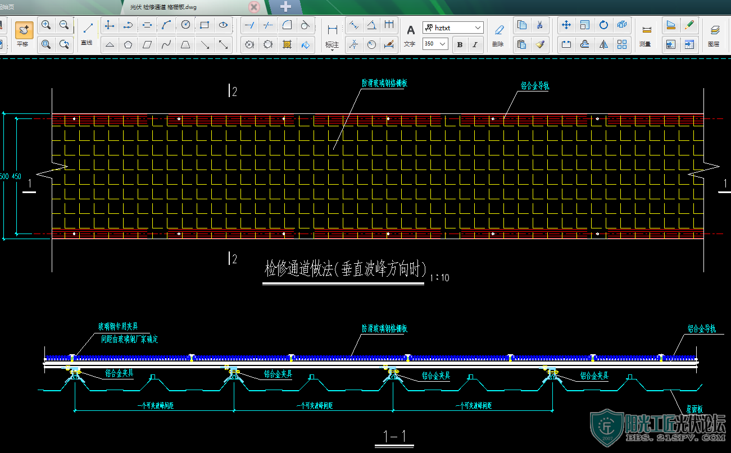The width and height of the screenshot is (731, 453).
Task: Select the rectangle drawing tool
Action: pos(205,25)
